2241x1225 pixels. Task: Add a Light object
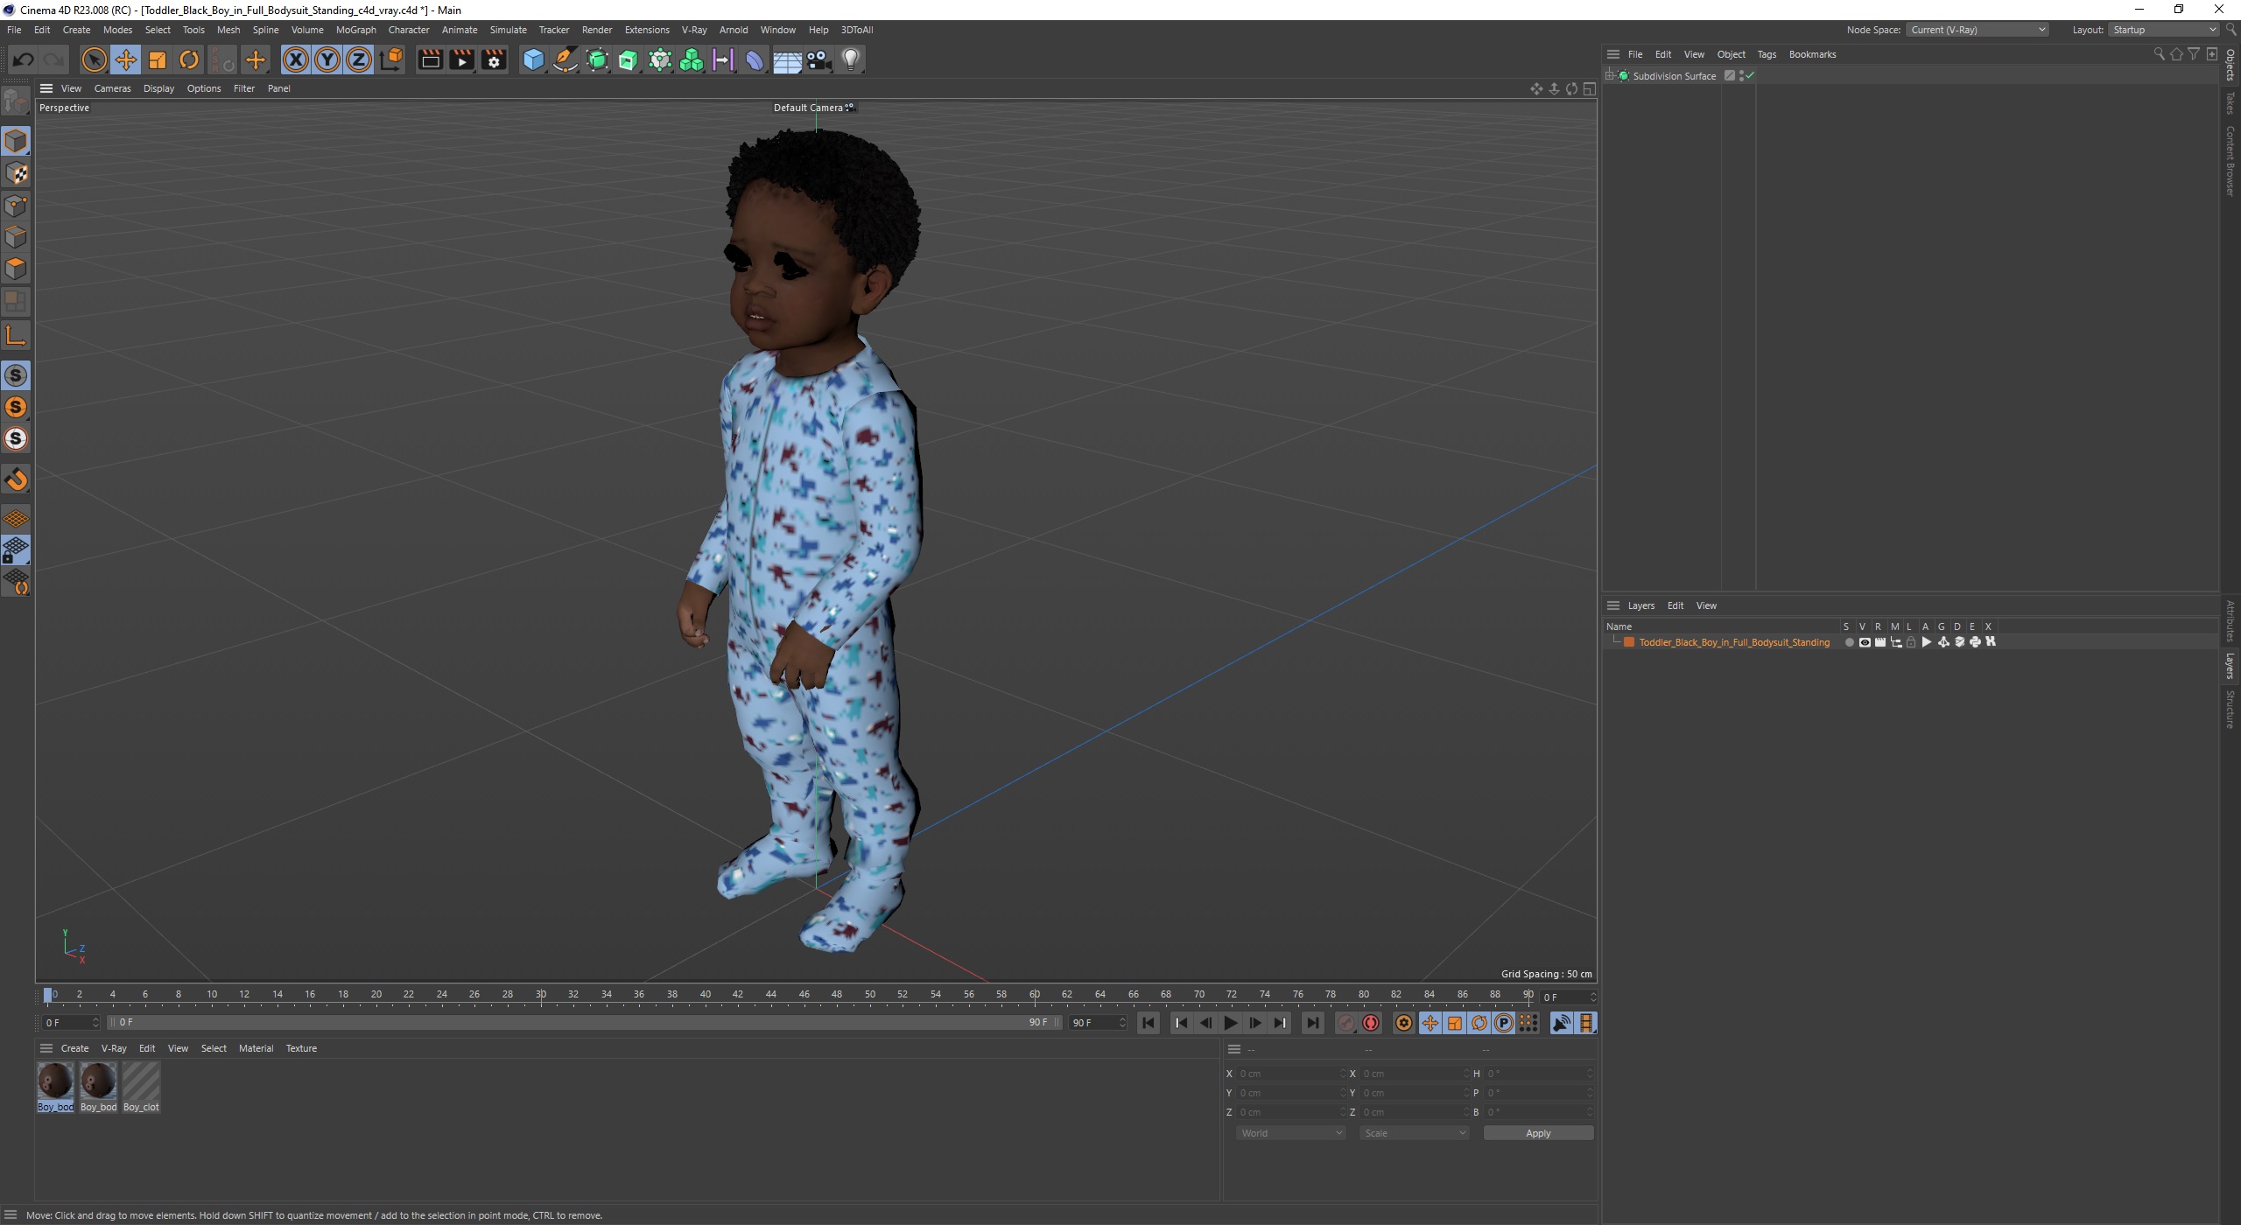click(x=851, y=59)
